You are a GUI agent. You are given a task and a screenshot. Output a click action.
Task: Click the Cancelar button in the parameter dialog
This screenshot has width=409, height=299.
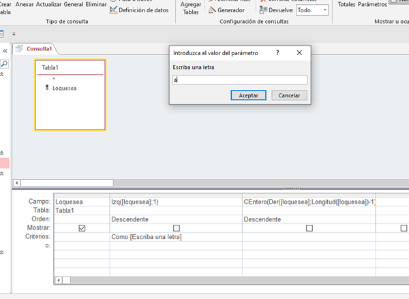[x=289, y=95]
